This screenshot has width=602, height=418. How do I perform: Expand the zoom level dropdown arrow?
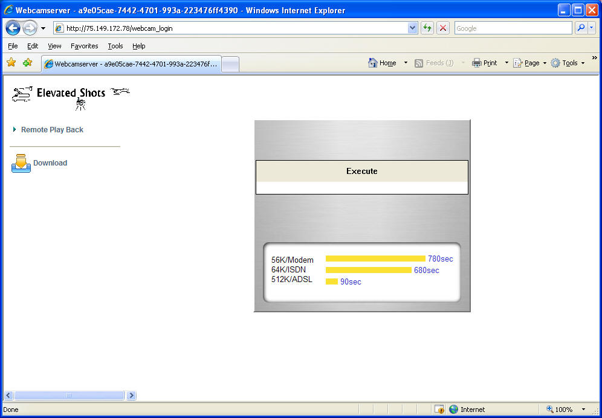584,410
